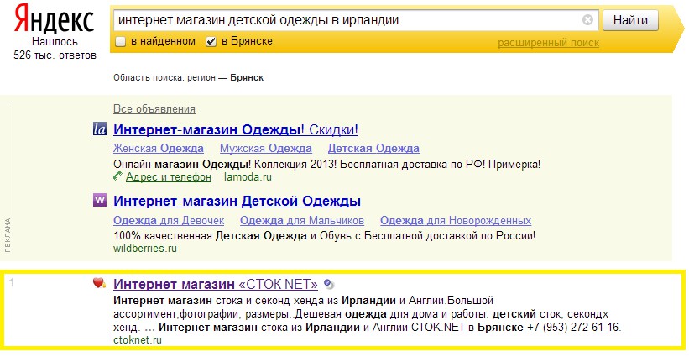Click the 'Нашлось 526 тыс. ответов' text

55,49
